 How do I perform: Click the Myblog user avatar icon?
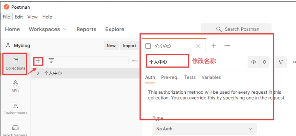point(8,45)
